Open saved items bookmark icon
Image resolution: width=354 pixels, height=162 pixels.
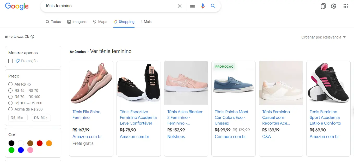(323, 7)
